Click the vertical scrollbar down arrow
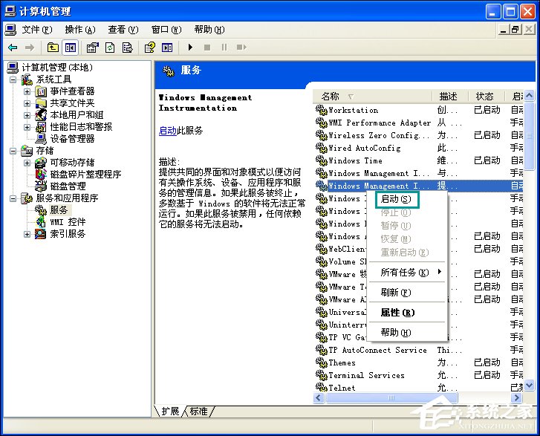This screenshot has width=540, height=436. pos(530,385)
